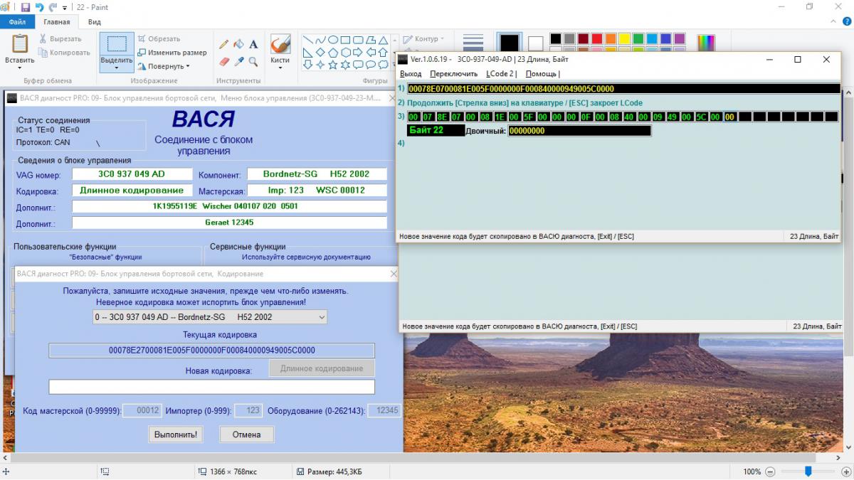Select the Eraser tool
Viewport: 854px width, 480px height.
pos(224,62)
